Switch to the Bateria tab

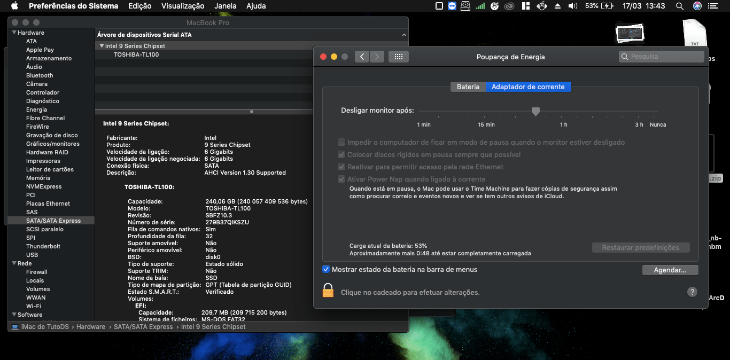pos(468,87)
